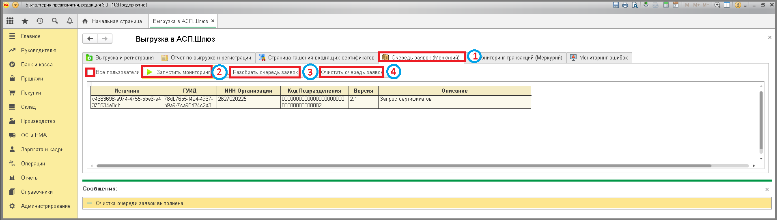
Task: Toggle Все пользователи checkbox
Action: click(90, 72)
